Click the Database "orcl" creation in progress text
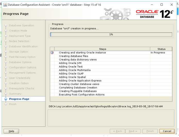Image resolution: width=179 pixels, height=137 pixels. tap(74, 29)
